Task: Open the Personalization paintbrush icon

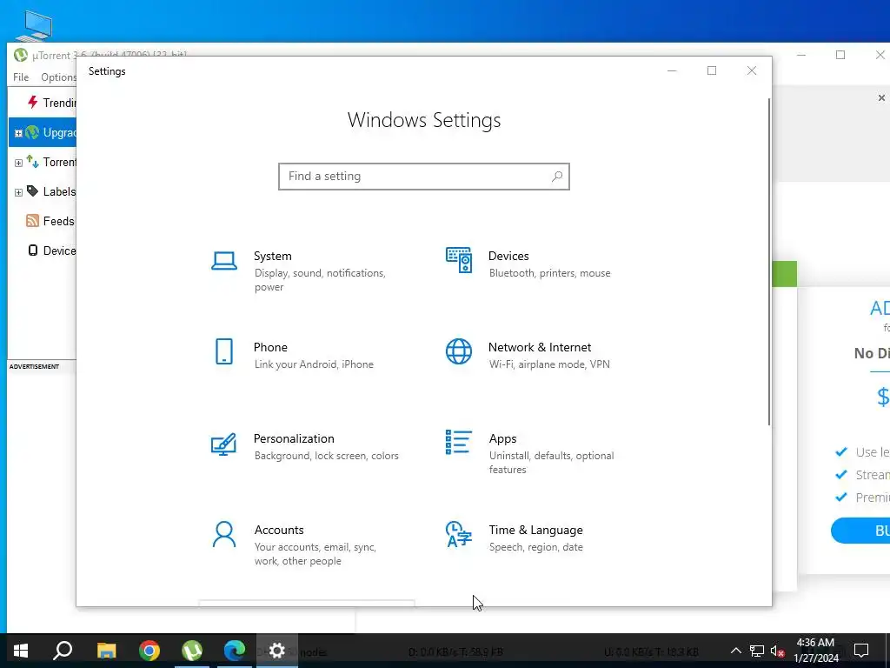Action: (x=223, y=444)
